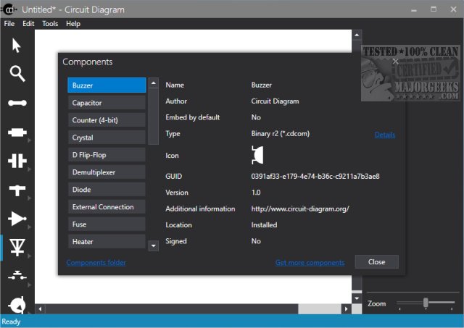Click the GUID value text
Image resolution: width=464 pixels, height=328 pixels.
315,177
